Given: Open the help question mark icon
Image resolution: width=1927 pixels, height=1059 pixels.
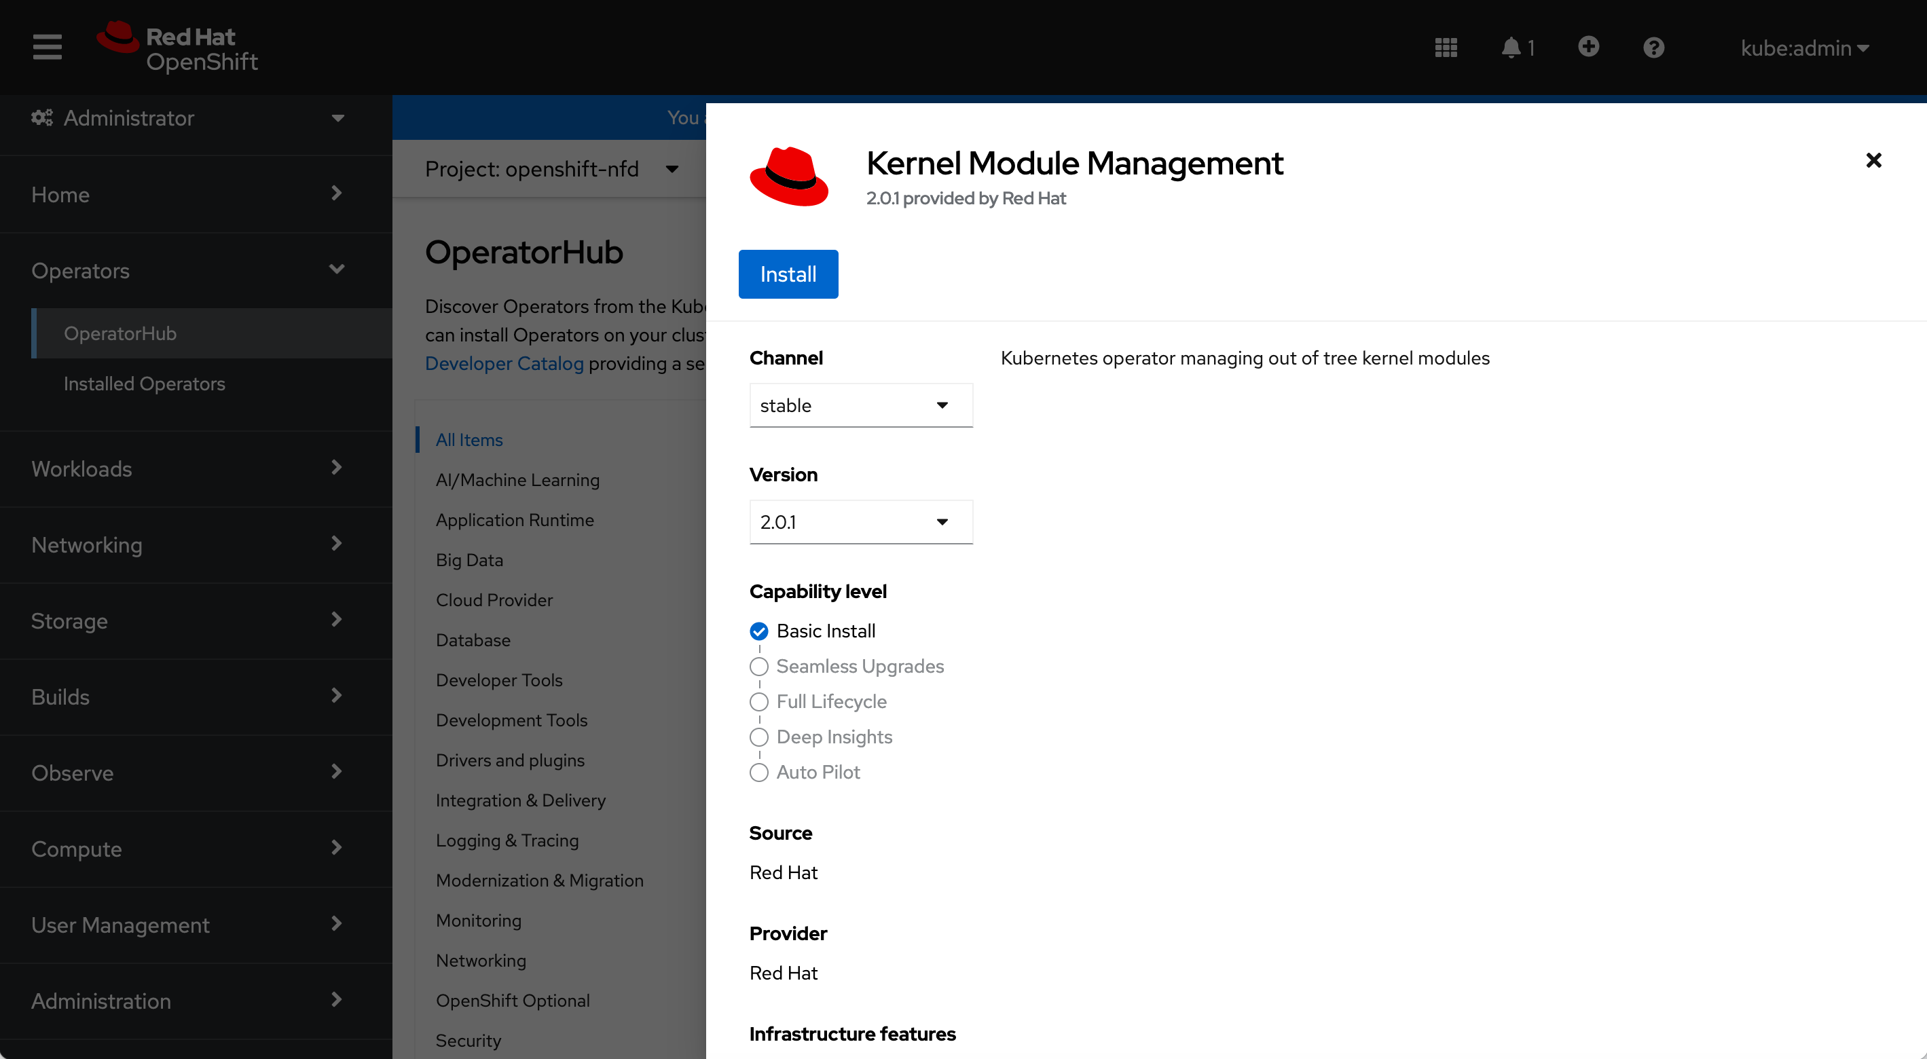Looking at the screenshot, I should [x=1653, y=48].
